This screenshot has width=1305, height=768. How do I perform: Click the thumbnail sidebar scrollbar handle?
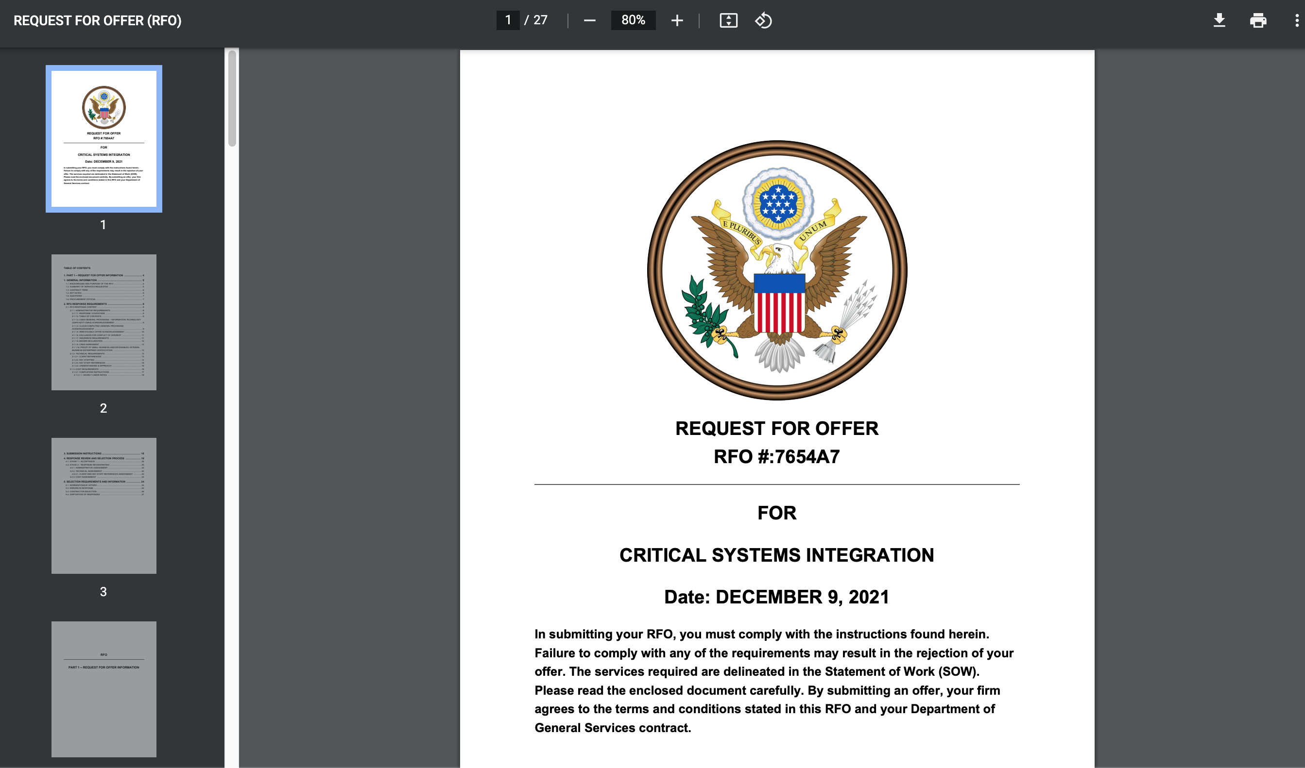click(x=232, y=99)
